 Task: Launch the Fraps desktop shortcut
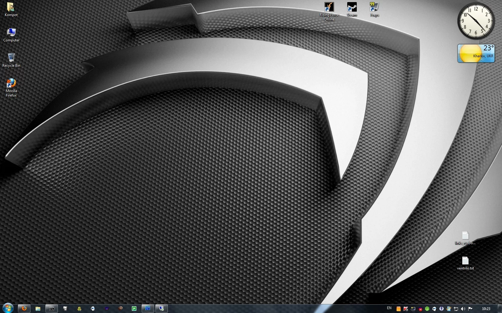click(x=374, y=9)
